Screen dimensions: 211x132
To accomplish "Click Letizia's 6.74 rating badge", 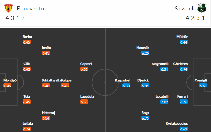I will click(x=27, y=129).
